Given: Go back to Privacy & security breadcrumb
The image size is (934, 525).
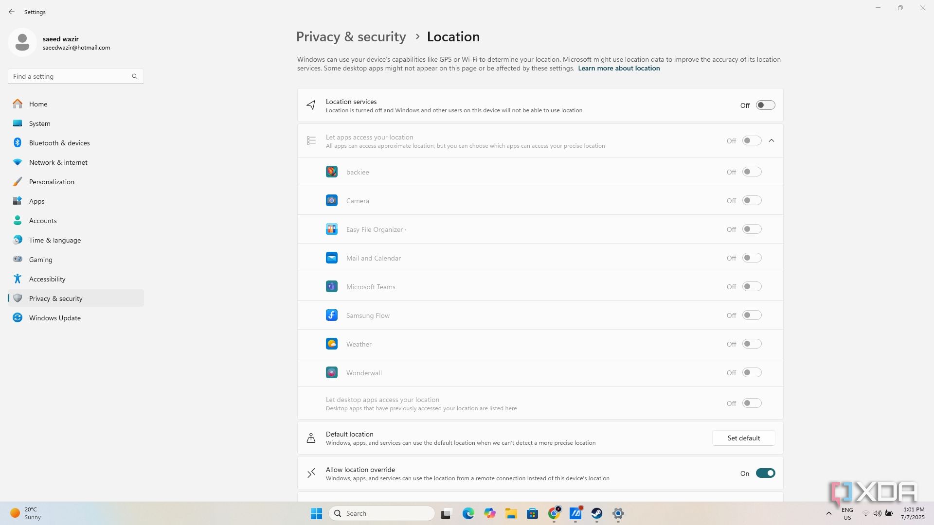Looking at the screenshot, I should tap(351, 37).
